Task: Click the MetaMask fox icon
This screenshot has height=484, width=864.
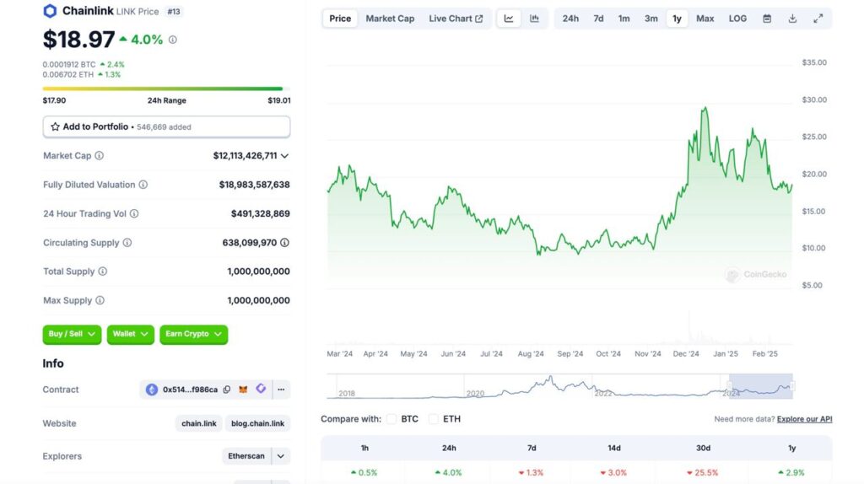Action: [x=243, y=390]
